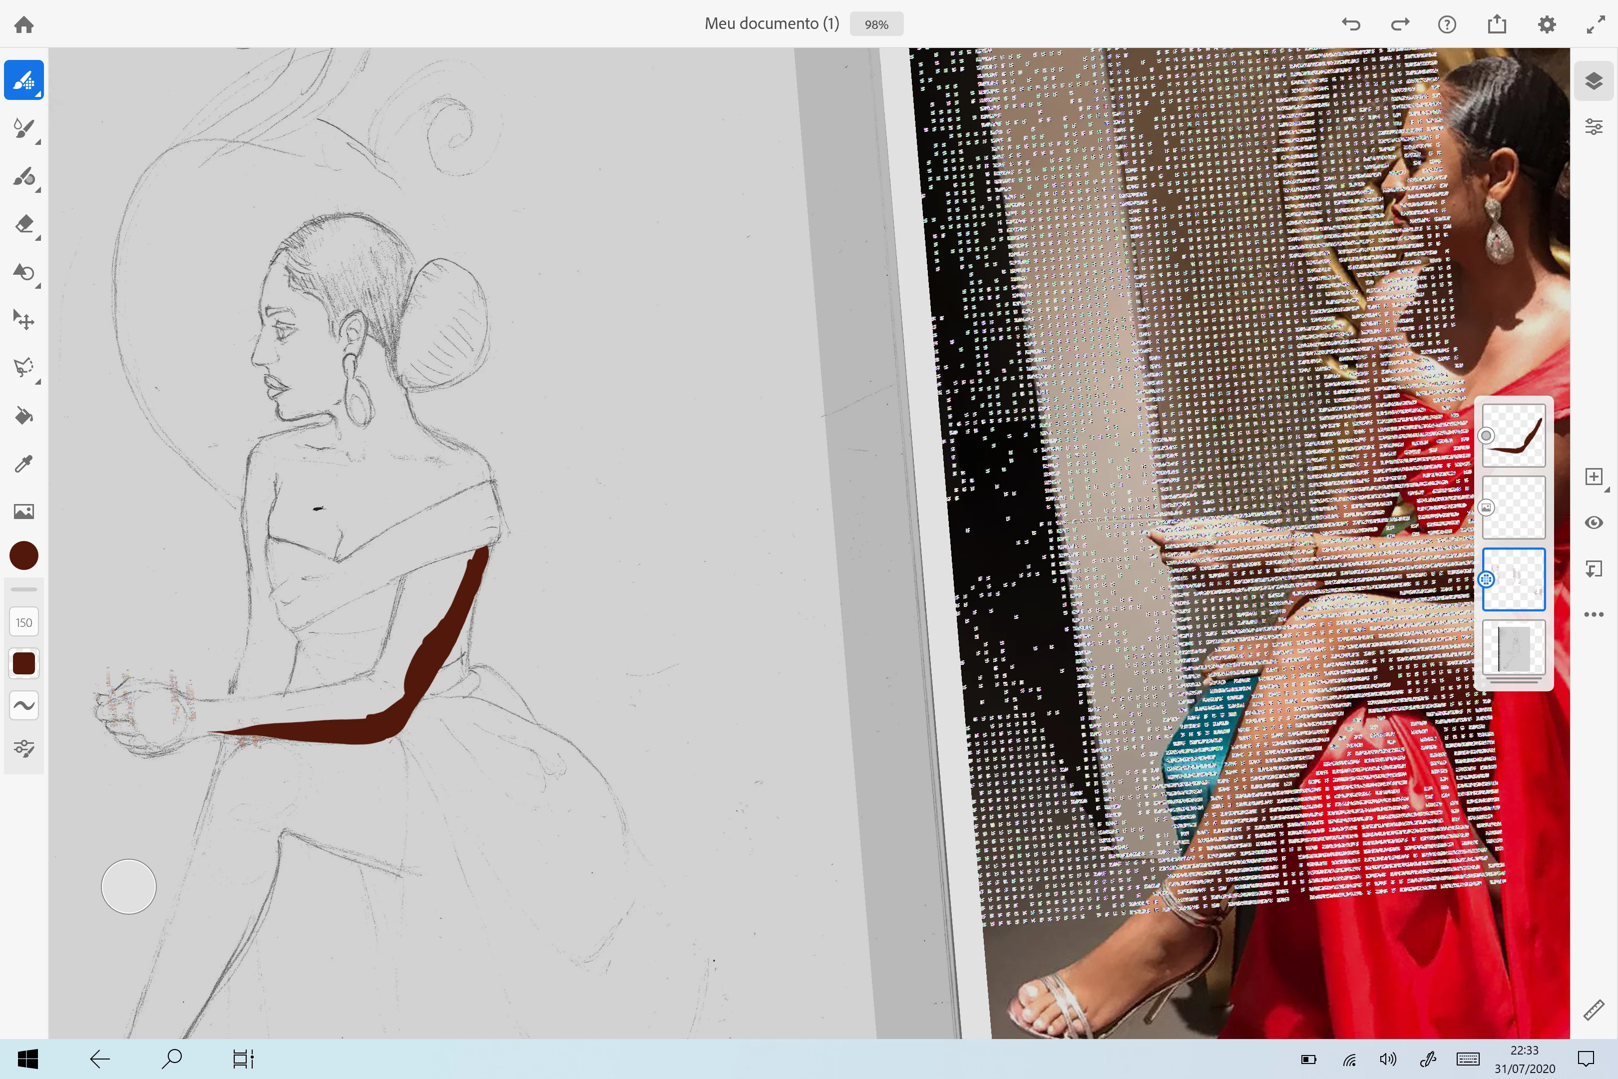The width and height of the screenshot is (1618, 1079).
Task: Open the app settings gear menu
Action: (x=1547, y=25)
